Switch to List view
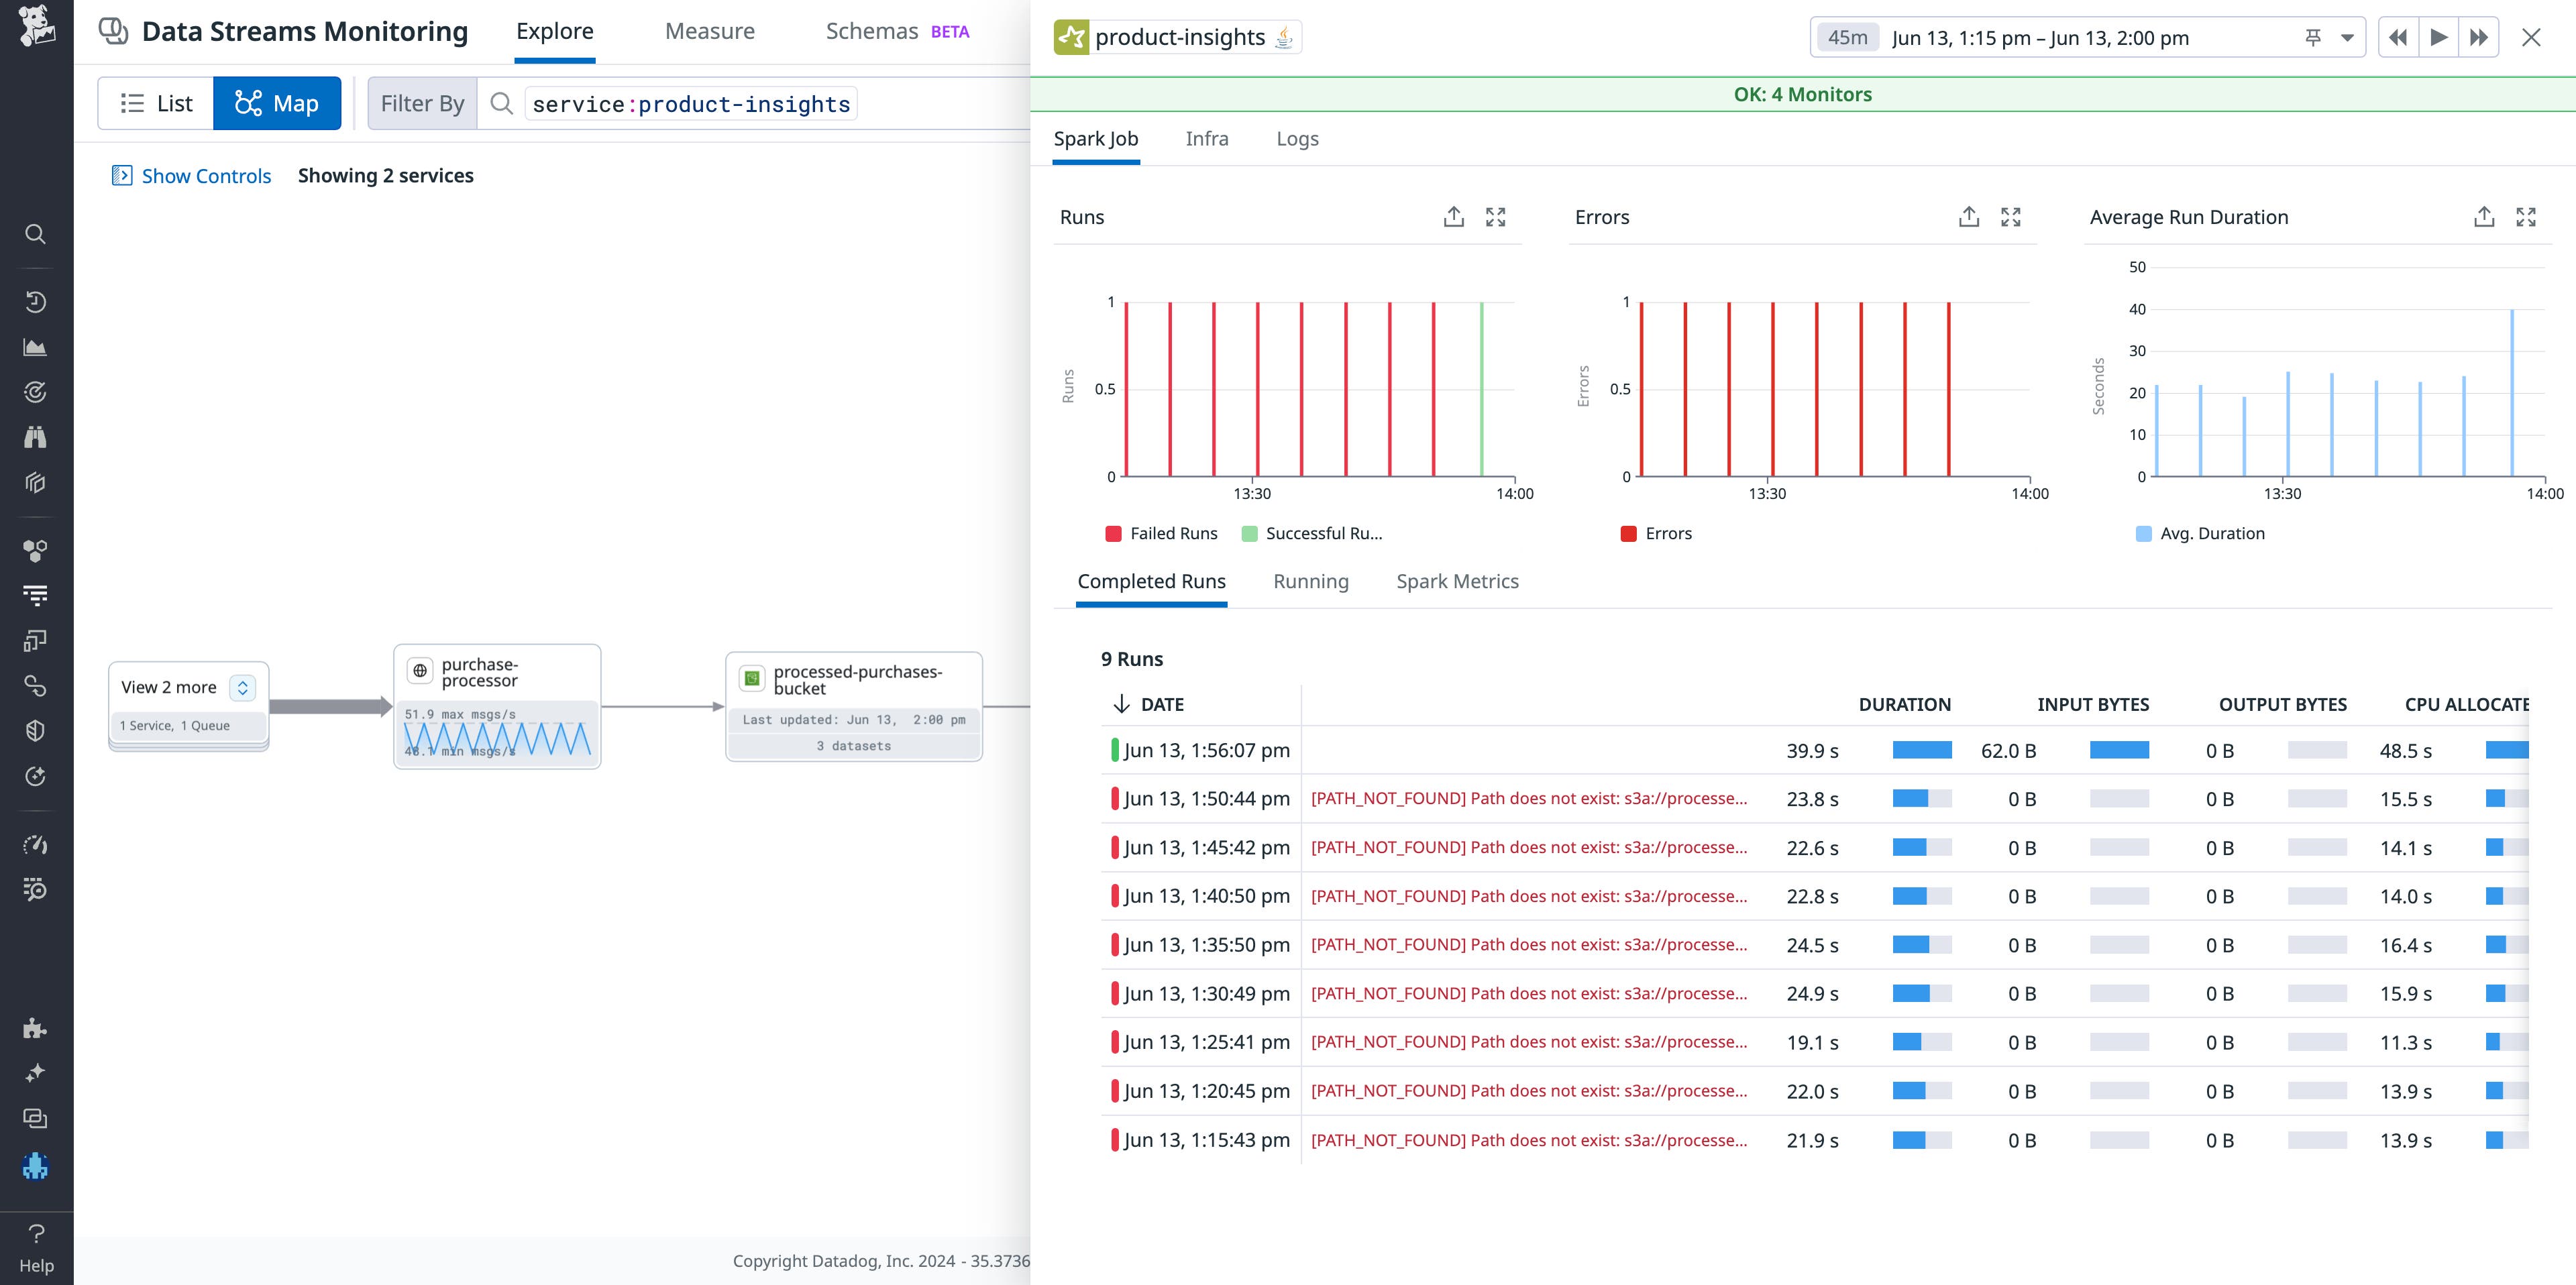The width and height of the screenshot is (2576, 1285). click(156, 102)
